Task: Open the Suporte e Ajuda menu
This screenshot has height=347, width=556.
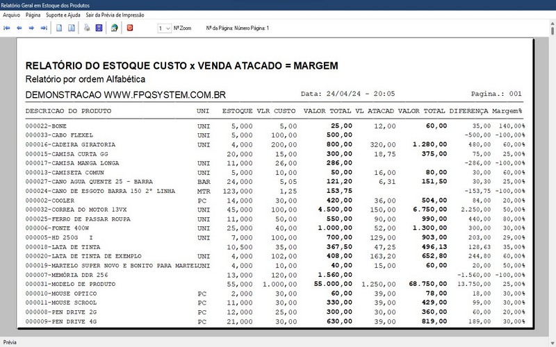Action: pos(63,15)
